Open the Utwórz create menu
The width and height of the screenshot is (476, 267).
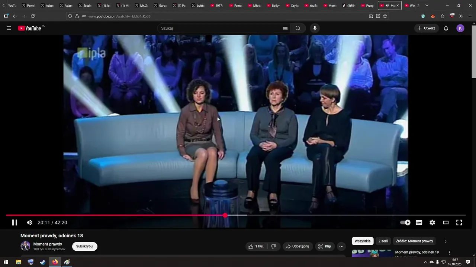[x=426, y=28]
